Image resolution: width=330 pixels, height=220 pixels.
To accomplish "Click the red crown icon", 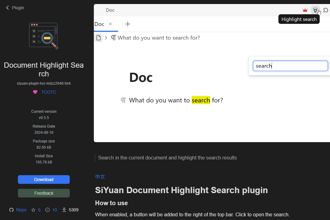I will [305, 10].
